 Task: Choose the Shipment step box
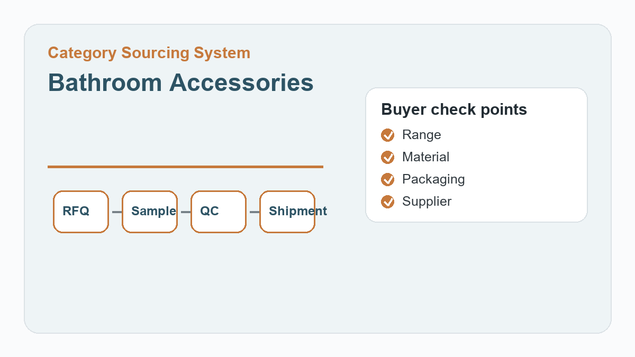(287, 212)
